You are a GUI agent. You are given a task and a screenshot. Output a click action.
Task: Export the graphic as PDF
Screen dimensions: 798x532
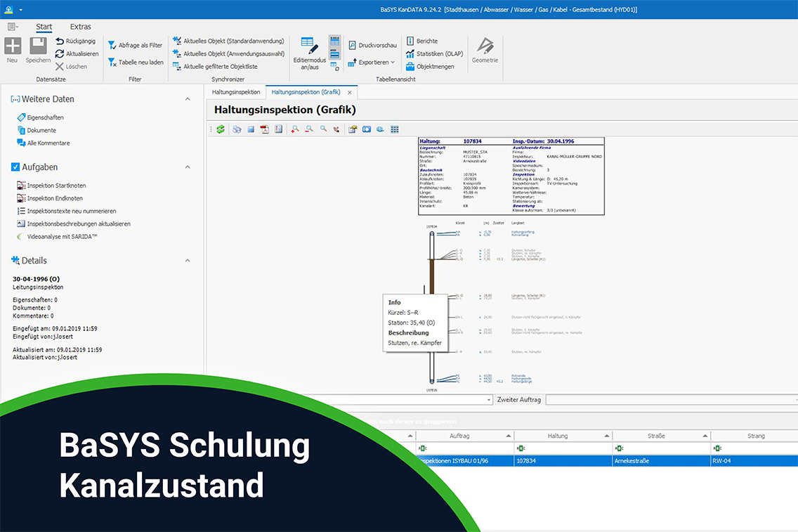(x=265, y=129)
